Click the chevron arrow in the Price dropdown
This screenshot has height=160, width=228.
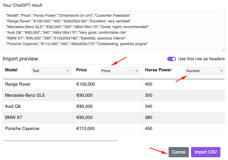[x=136, y=71]
